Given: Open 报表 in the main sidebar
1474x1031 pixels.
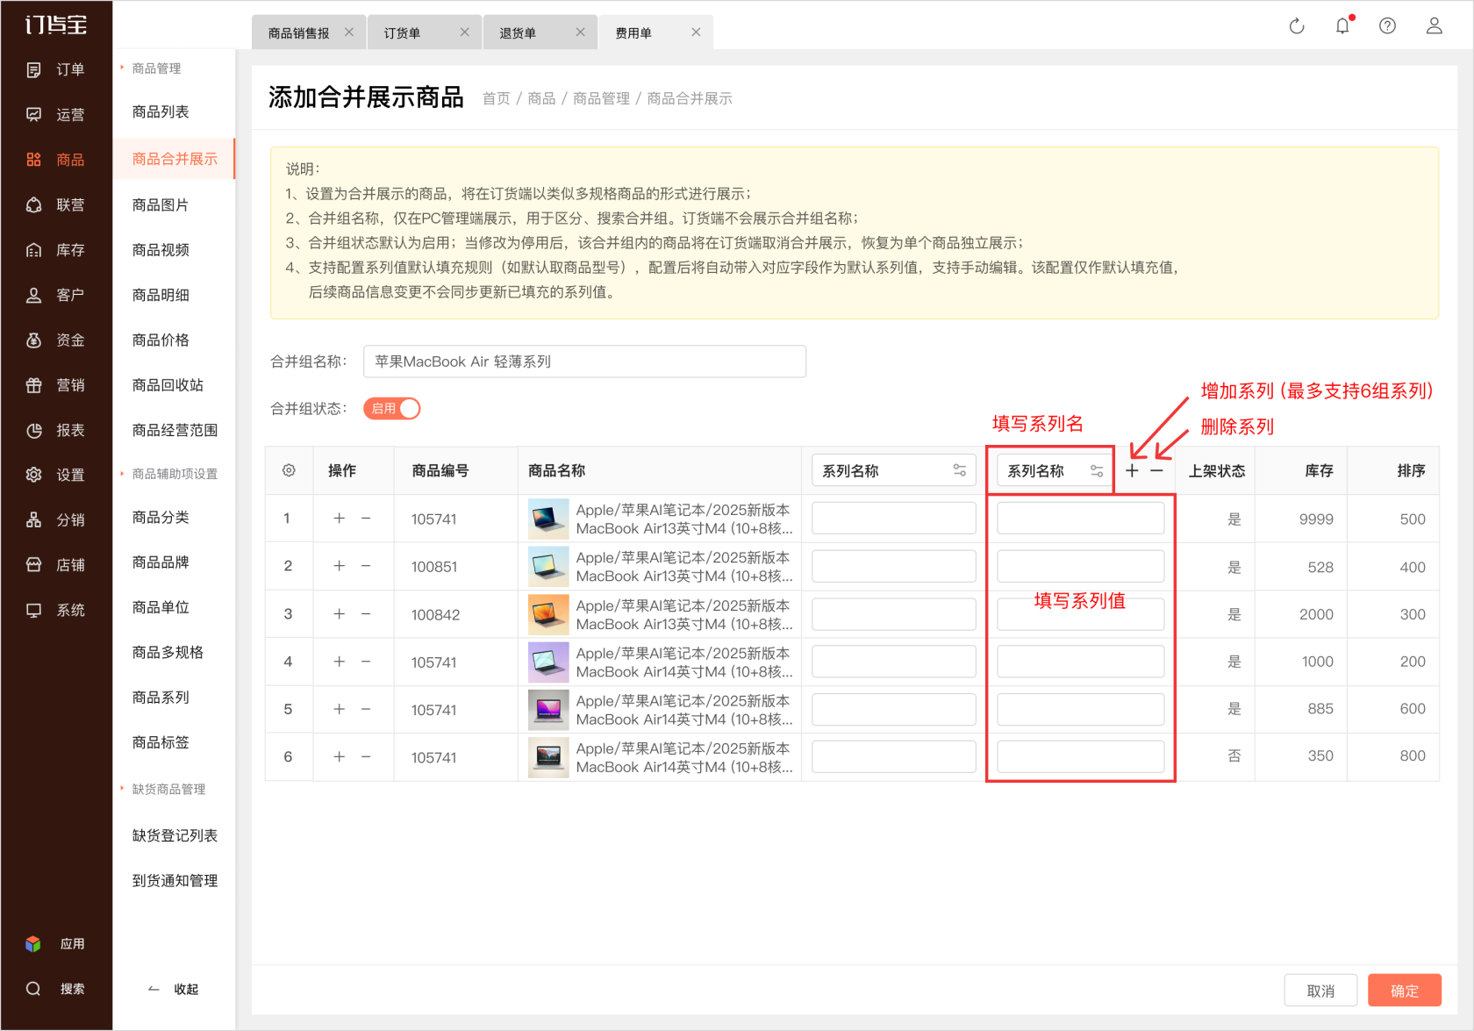Looking at the screenshot, I should (x=55, y=430).
